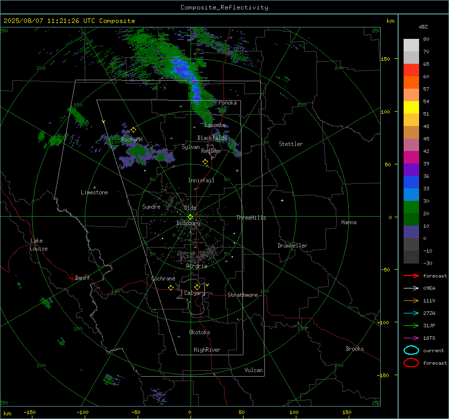This screenshot has width=449, height=419.
Task: Click the magenta 18TS arrow icon
Action: [411, 338]
